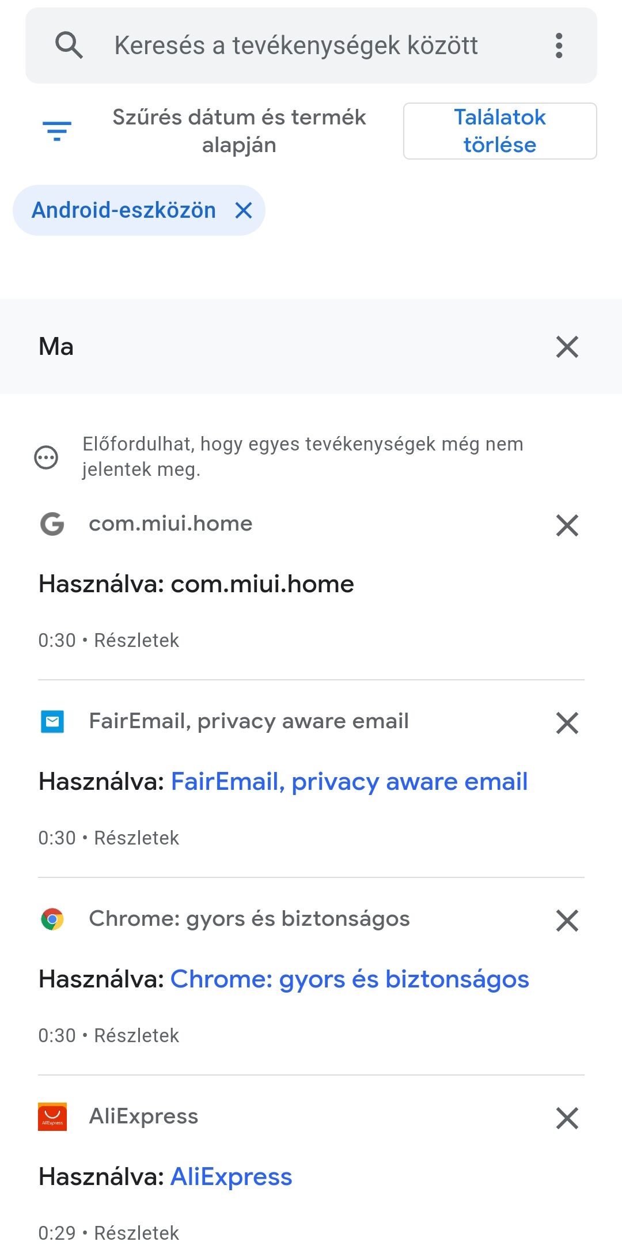The image size is (622, 1253).
Task: Open the blue FairEmail, privacy aware email link
Action: [349, 782]
